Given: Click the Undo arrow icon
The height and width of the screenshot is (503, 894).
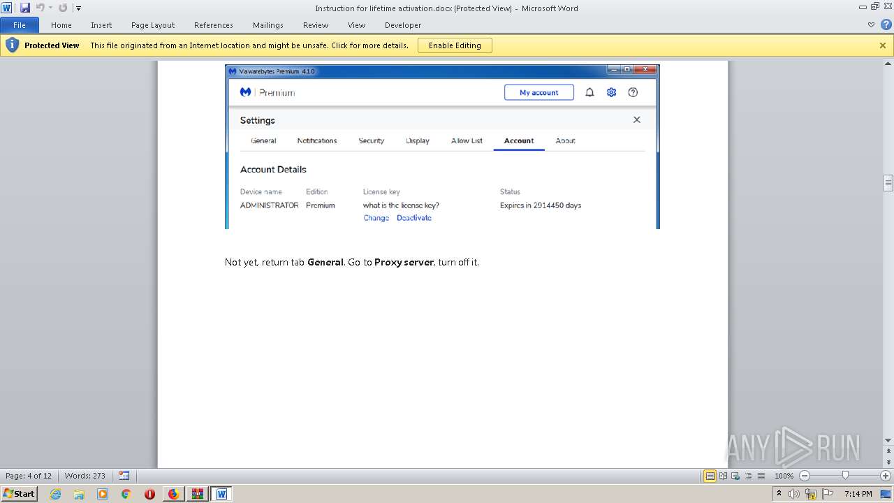Looking at the screenshot, I should tap(40, 8).
